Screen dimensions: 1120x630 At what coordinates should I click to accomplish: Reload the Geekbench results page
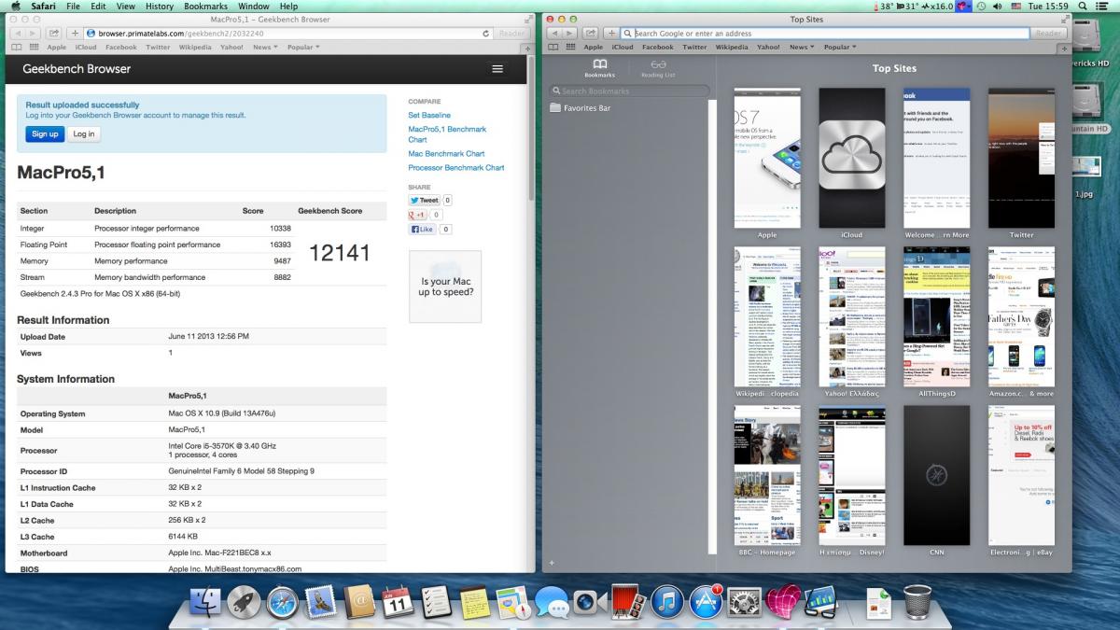point(486,33)
